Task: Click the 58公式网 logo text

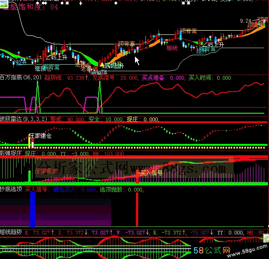Action: pyautogui.click(x=212, y=251)
